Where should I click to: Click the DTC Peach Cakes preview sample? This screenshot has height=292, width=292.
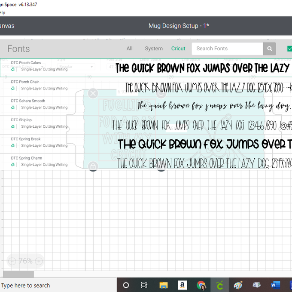(x=204, y=68)
